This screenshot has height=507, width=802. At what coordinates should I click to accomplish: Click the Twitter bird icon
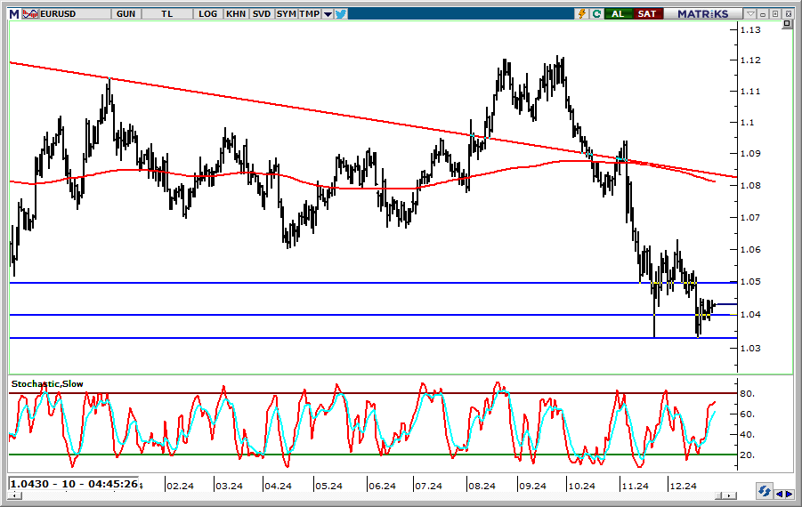342,13
